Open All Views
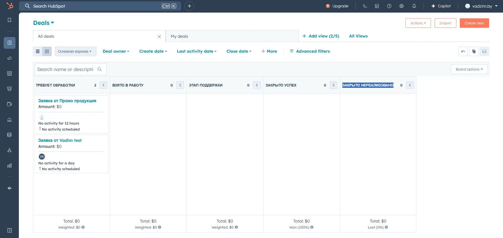This screenshot has height=238, width=503. coord(358,36)
